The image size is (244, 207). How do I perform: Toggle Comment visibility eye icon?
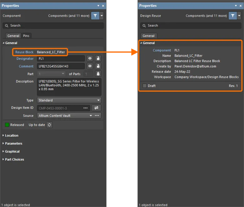tap(90, 66)
